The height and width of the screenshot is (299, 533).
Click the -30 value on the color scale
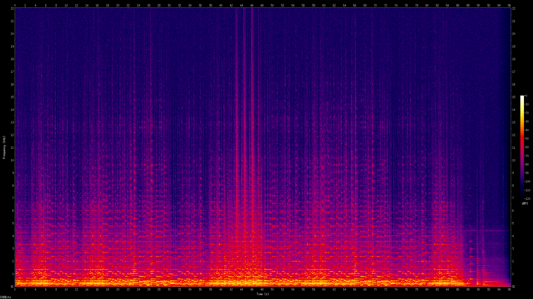(x=527, y=121)
